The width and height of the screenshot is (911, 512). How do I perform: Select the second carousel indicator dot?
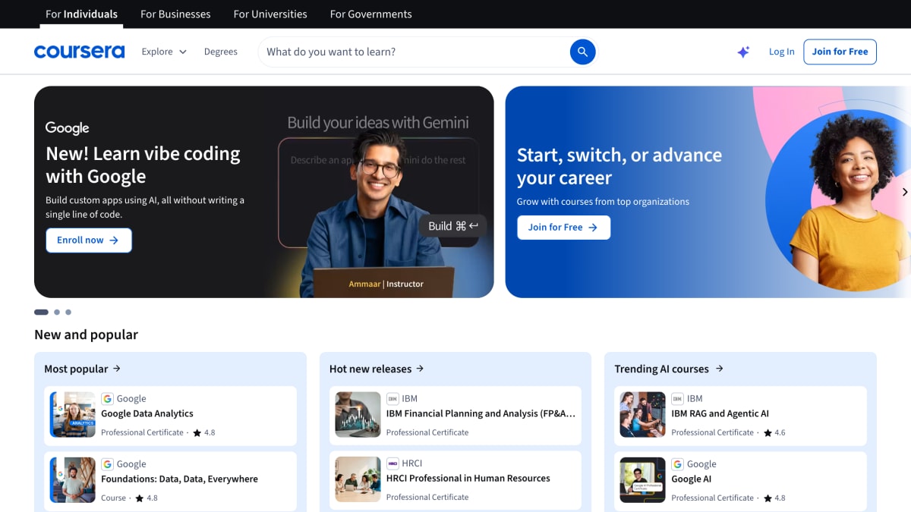(x=57, y=312)
